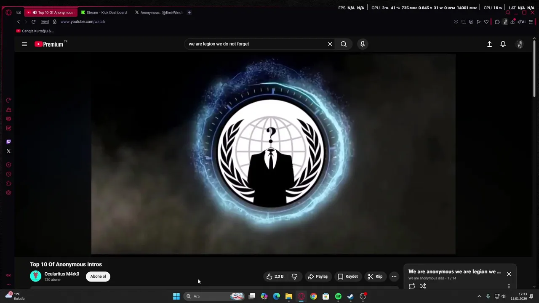Reload the current page
539x303 pixels.
pos(33,21)
